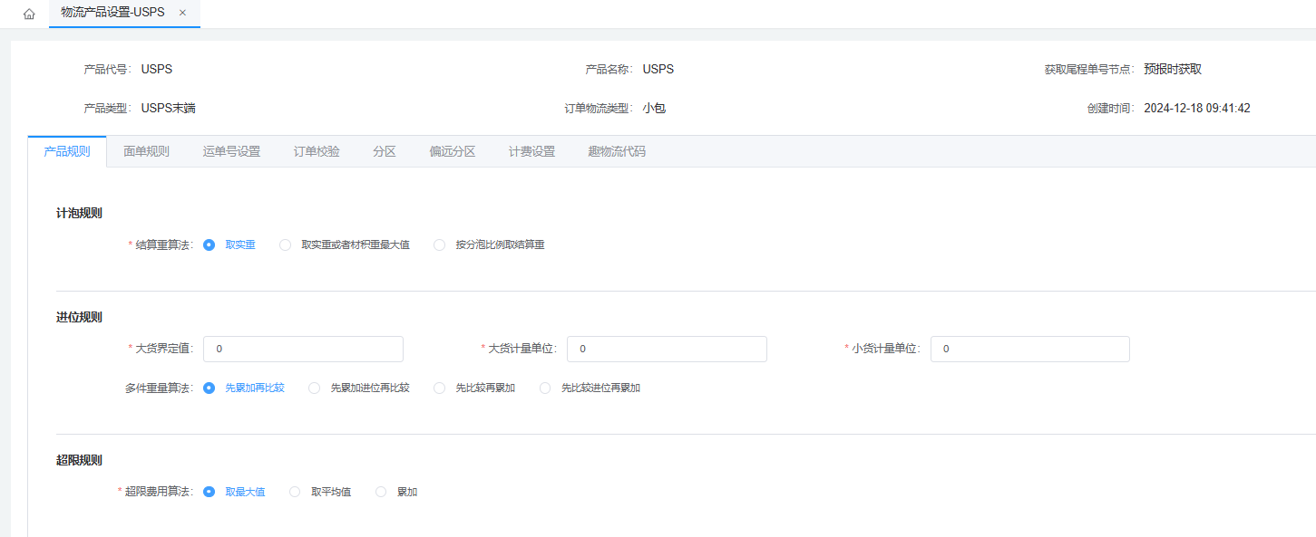Open the 偏远分区 tab
Viewport: 1316px width, 537px height.
click(453, 151)
